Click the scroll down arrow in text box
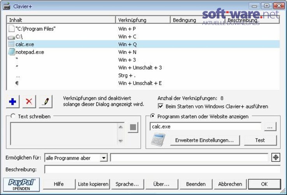 pos(121,141)
